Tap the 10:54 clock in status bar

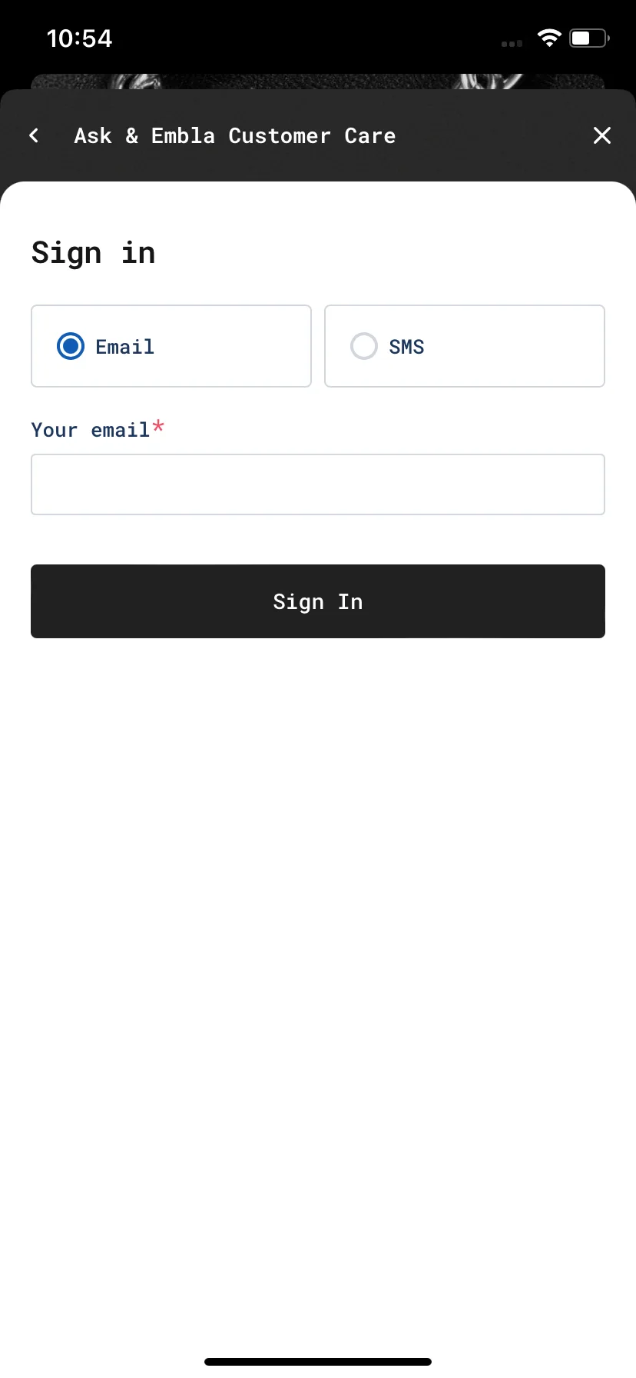pos(79,38)
